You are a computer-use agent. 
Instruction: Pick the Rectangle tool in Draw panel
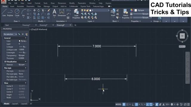point(28,10)
